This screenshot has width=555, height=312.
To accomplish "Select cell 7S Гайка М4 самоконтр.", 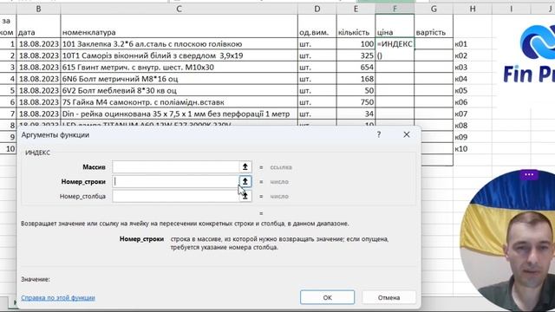I will click(180, 102).
